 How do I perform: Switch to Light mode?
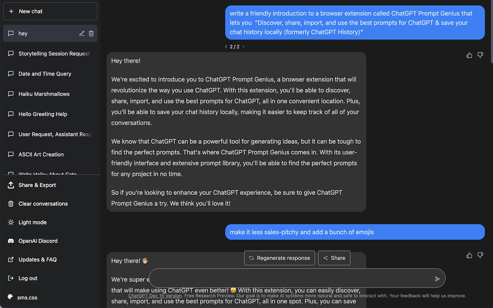click(x=32, y=222)
